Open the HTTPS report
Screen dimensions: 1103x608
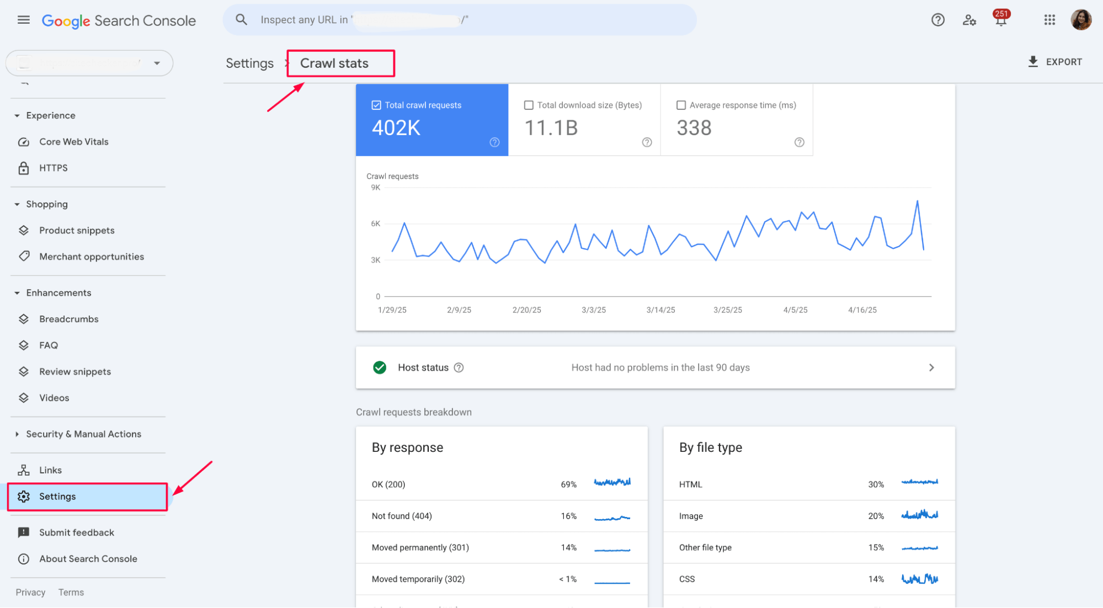point(54,168)
